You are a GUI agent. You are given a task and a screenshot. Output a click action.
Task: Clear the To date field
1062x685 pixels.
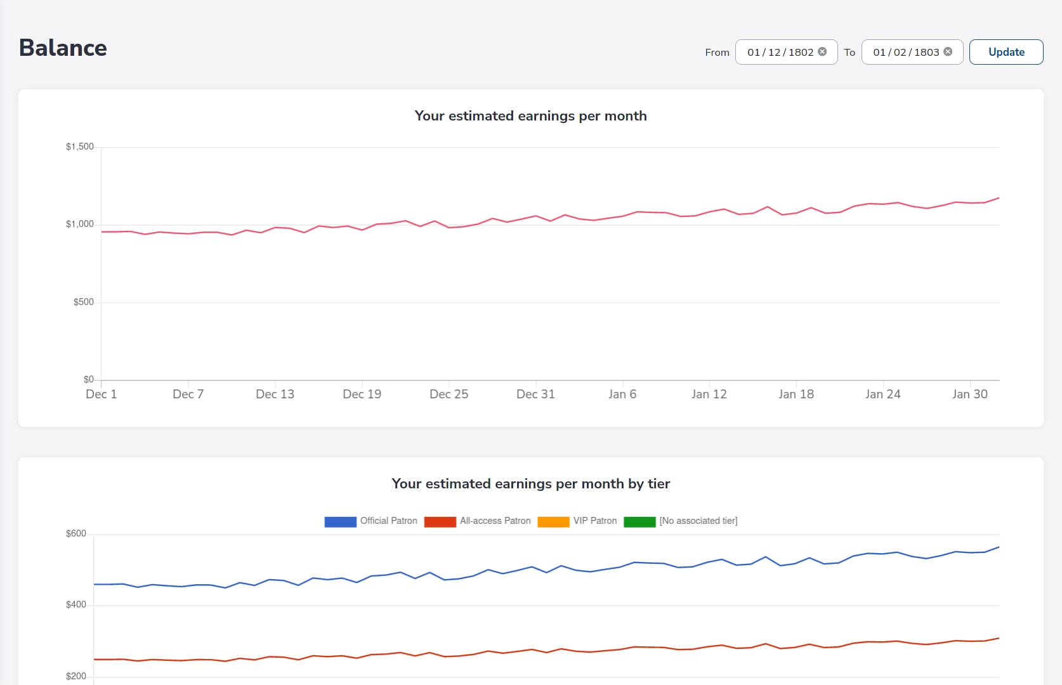948,52
